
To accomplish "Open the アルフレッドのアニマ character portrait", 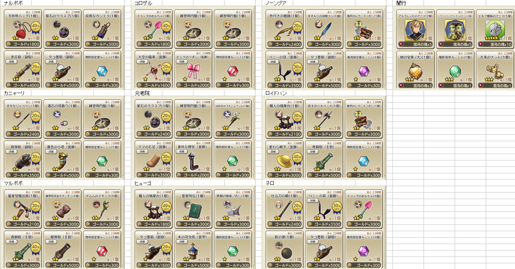I will click(x=415, y=30).
